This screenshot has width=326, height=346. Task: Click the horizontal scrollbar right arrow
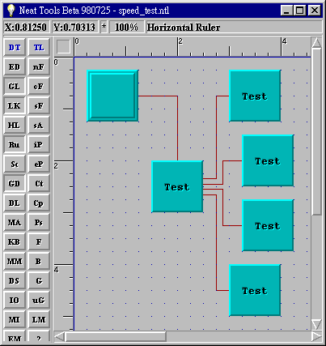316,337
